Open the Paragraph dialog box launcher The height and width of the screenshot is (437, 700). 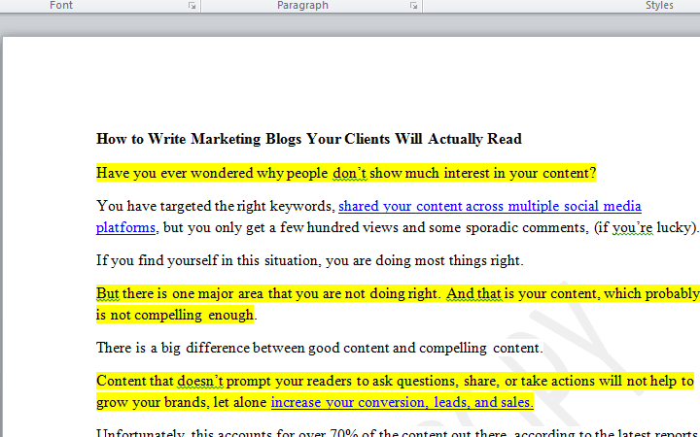click(414, 6)
